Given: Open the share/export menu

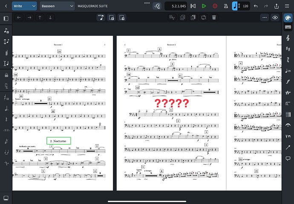Looking at the screenshot, I should [x=277, y=6].
